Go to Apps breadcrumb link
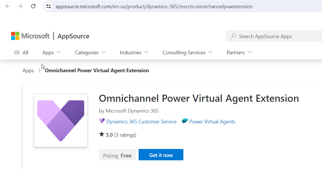 (28, 71)
